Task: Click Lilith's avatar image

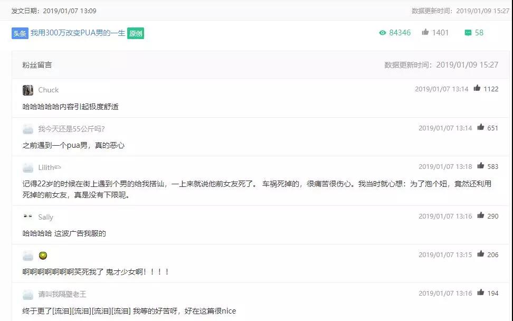Action: 28,167
